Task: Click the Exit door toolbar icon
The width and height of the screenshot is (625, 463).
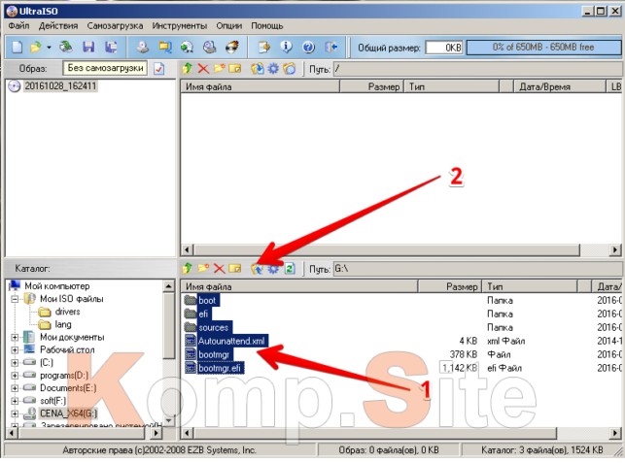Action: tap(330, 47)
